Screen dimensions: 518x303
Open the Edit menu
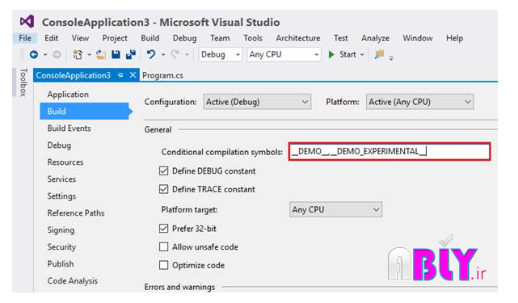point(51,38)
